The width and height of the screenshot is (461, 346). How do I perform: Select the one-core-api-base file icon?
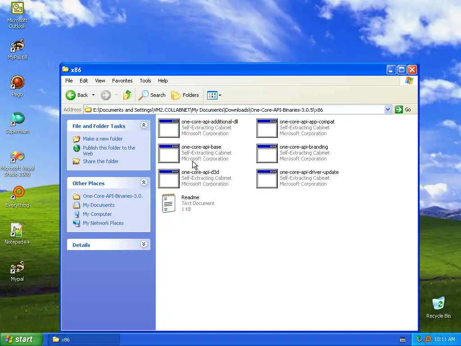[x=169, y=153]
